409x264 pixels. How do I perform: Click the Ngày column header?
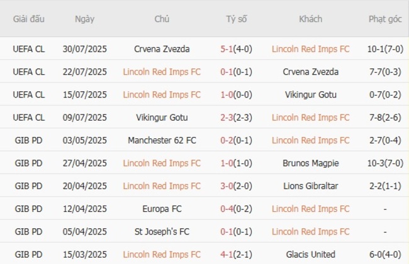click(x=84, y=19)
